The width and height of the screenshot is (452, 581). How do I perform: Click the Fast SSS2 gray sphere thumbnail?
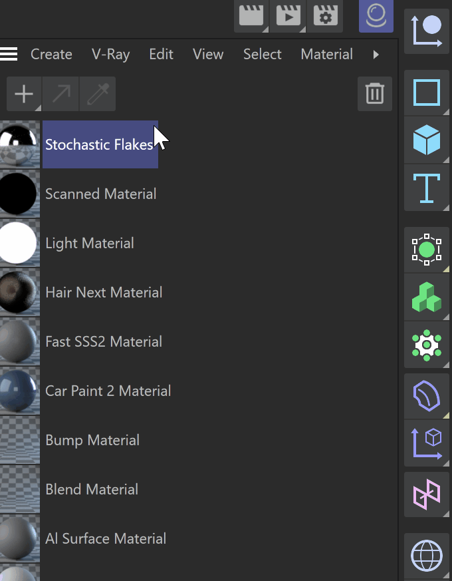coord(19,341)
